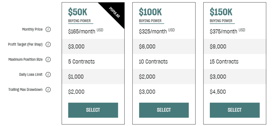The height and width of the screenshot is (126, 272).
Task: Open the info icon for Profit Target (Per Step)
Action: (x=48, y=45)
